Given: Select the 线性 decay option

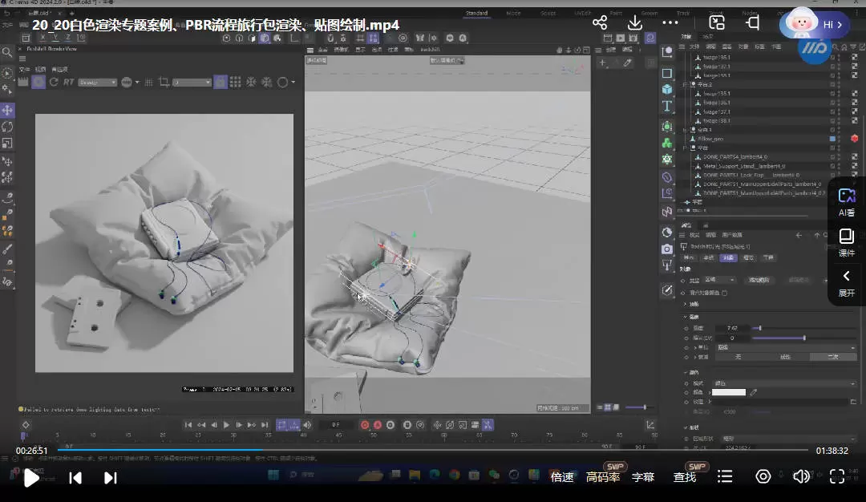Looking at the screenshot, I should [785, 357].
